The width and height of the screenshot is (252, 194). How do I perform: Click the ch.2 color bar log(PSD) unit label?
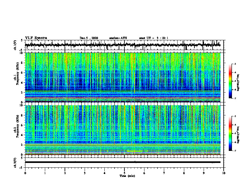click(238, 135)
